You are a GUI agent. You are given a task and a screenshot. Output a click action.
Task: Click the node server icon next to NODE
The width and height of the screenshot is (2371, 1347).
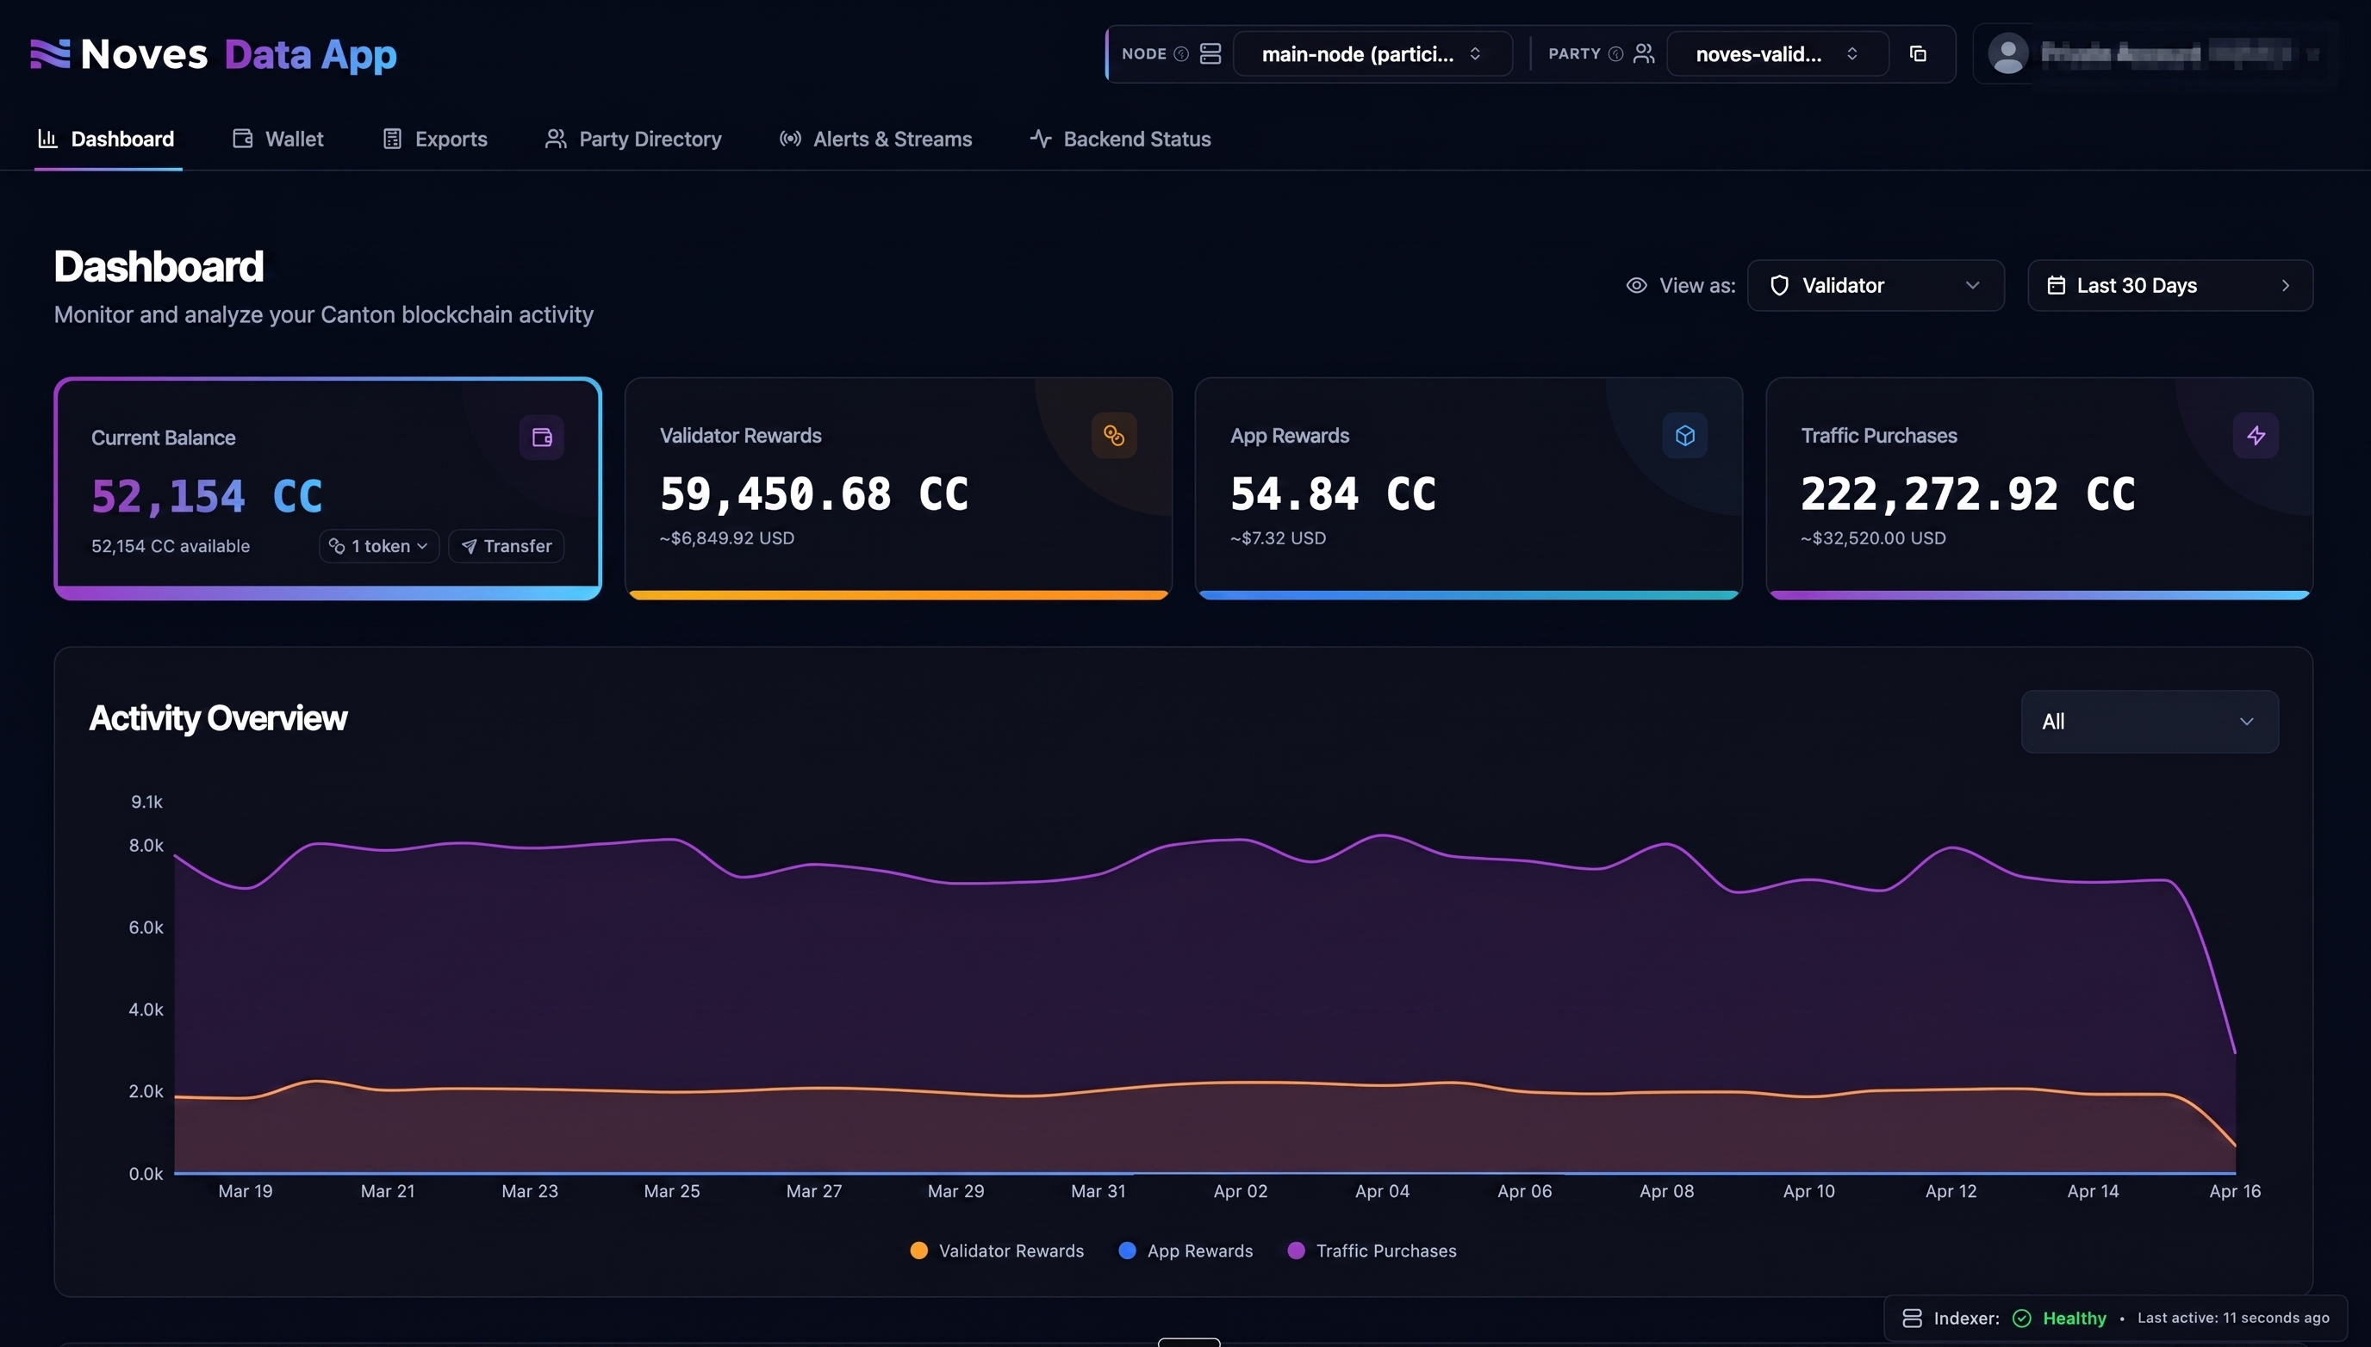(1210, 53)
